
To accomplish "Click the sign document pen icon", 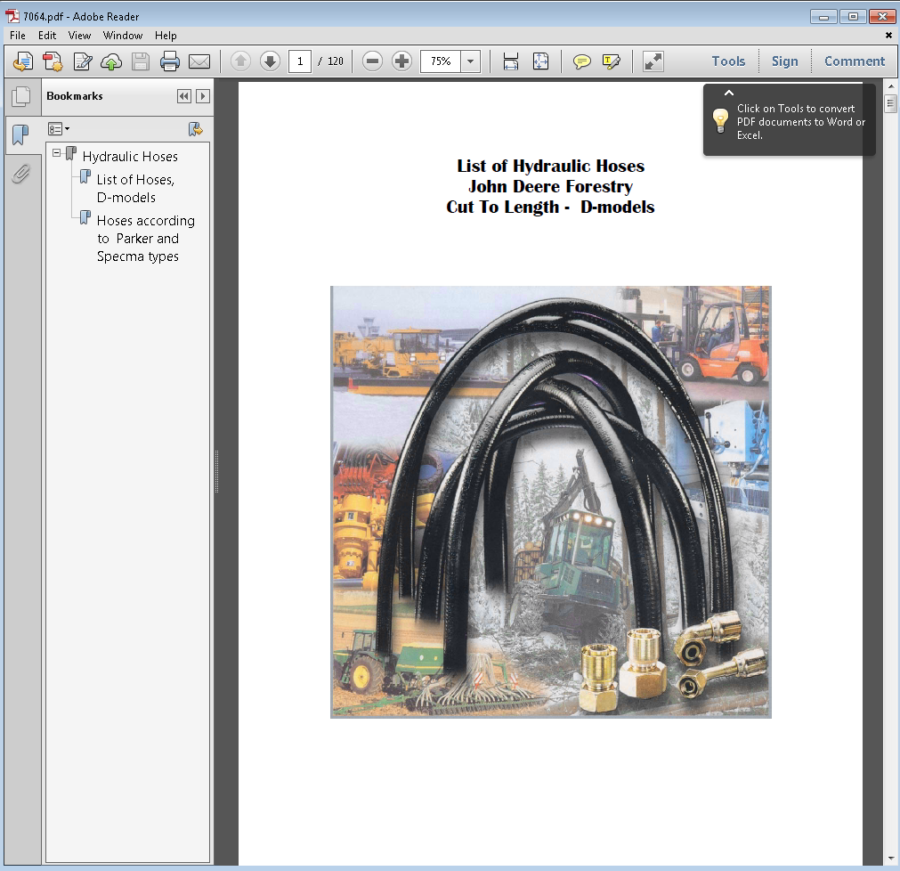I will click(83, 61).
